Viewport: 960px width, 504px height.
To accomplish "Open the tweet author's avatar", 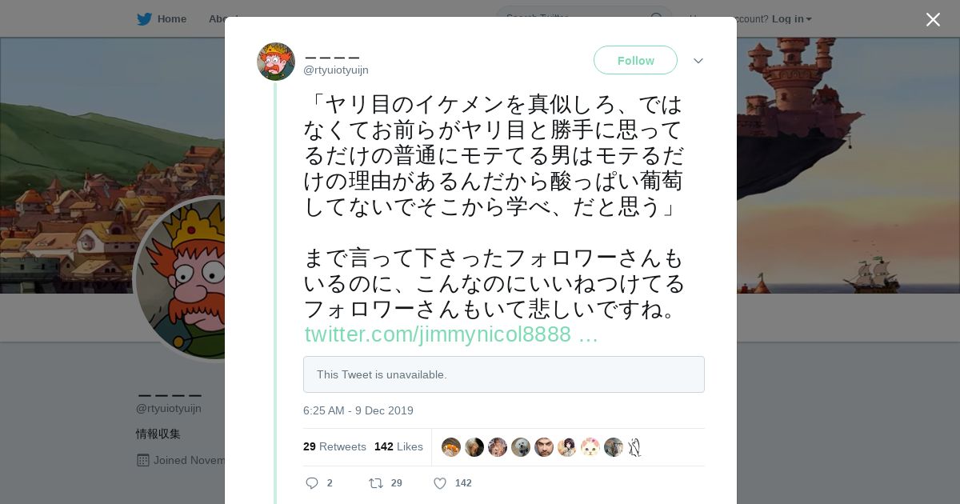I will 276,62.
